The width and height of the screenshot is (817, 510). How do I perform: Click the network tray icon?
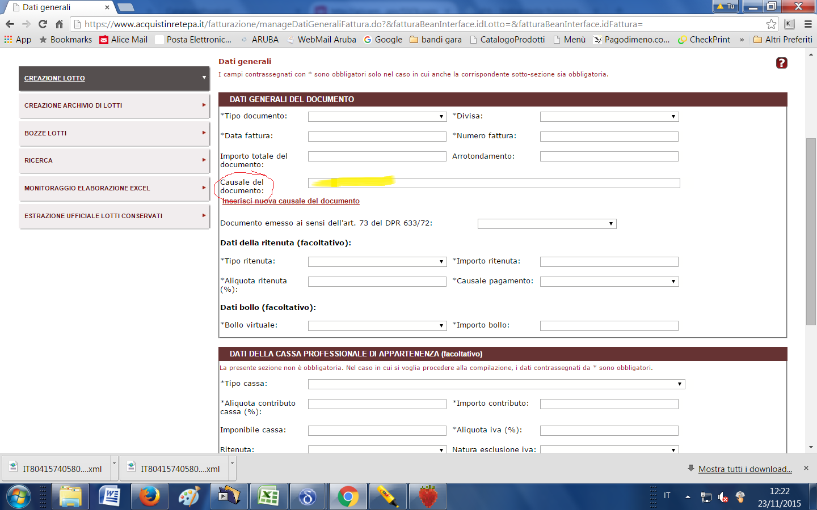[706, 497]
